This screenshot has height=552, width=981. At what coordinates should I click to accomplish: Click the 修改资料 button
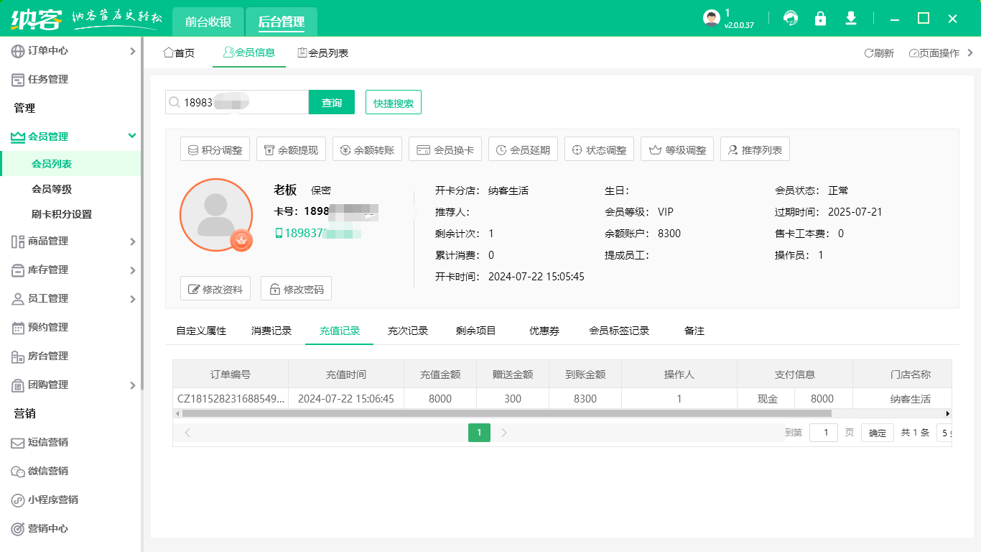tap(215, 288)
